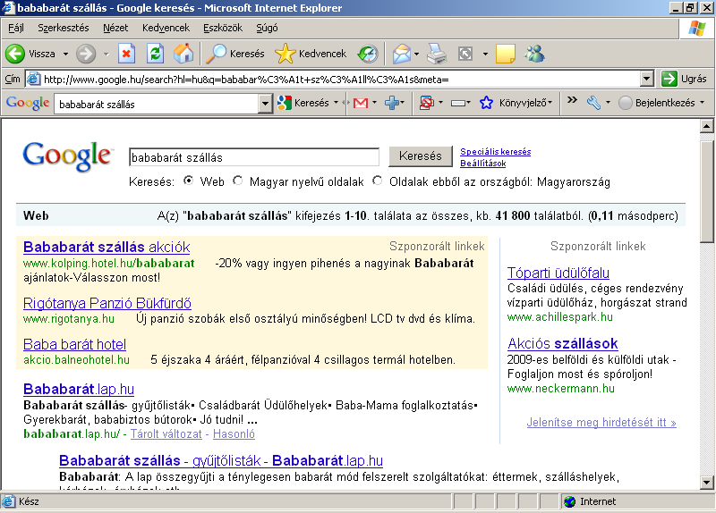Click the page icon in address bar
The width and height of the screenshot is (716, 513).
(33, 79)
